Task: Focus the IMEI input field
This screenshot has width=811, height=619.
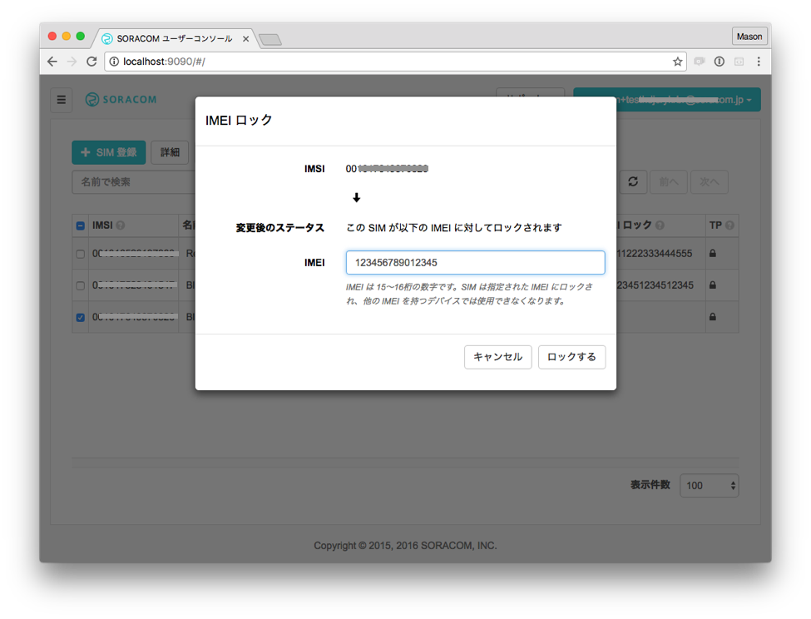Action: tap(475, 263)
